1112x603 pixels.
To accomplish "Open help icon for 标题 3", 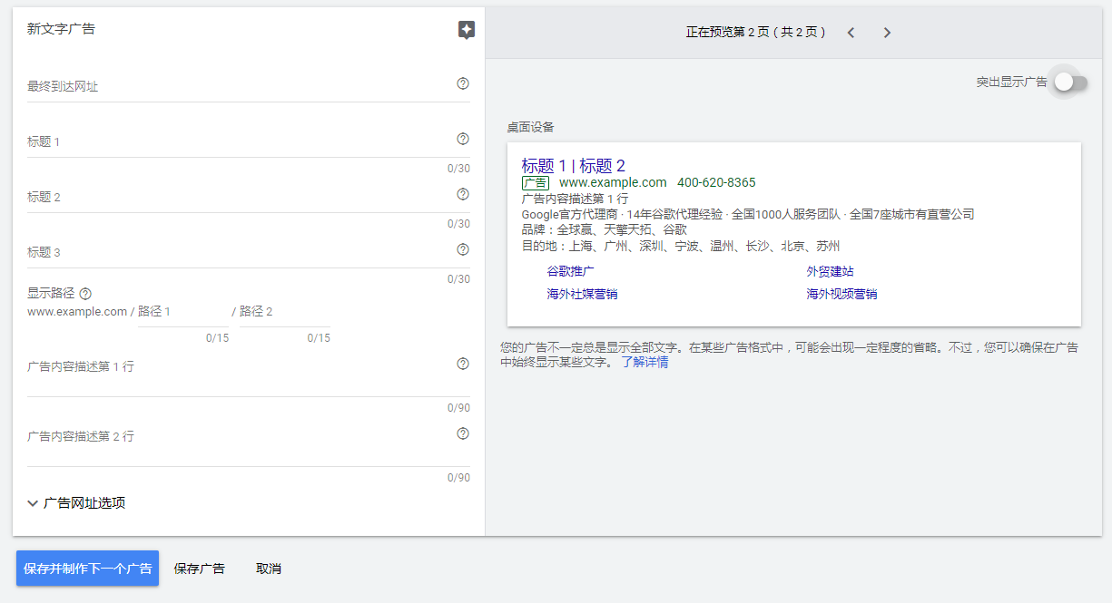I will click(463, 249).
